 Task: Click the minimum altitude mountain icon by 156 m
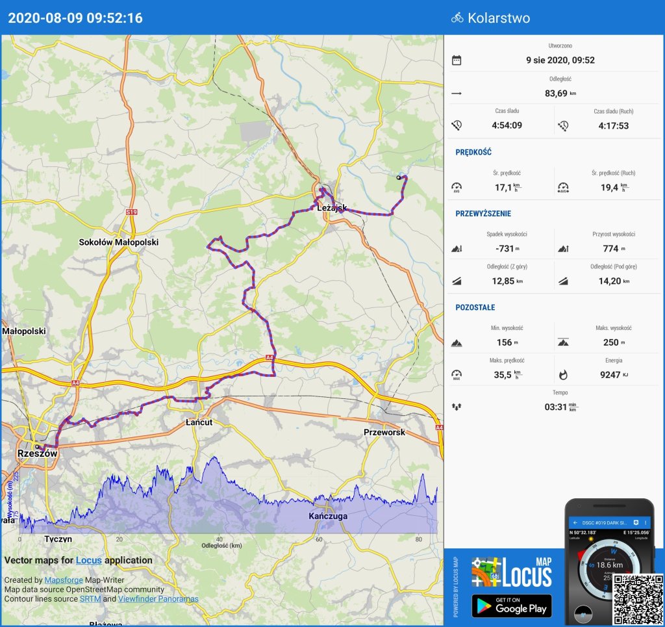tap(457, 342)
